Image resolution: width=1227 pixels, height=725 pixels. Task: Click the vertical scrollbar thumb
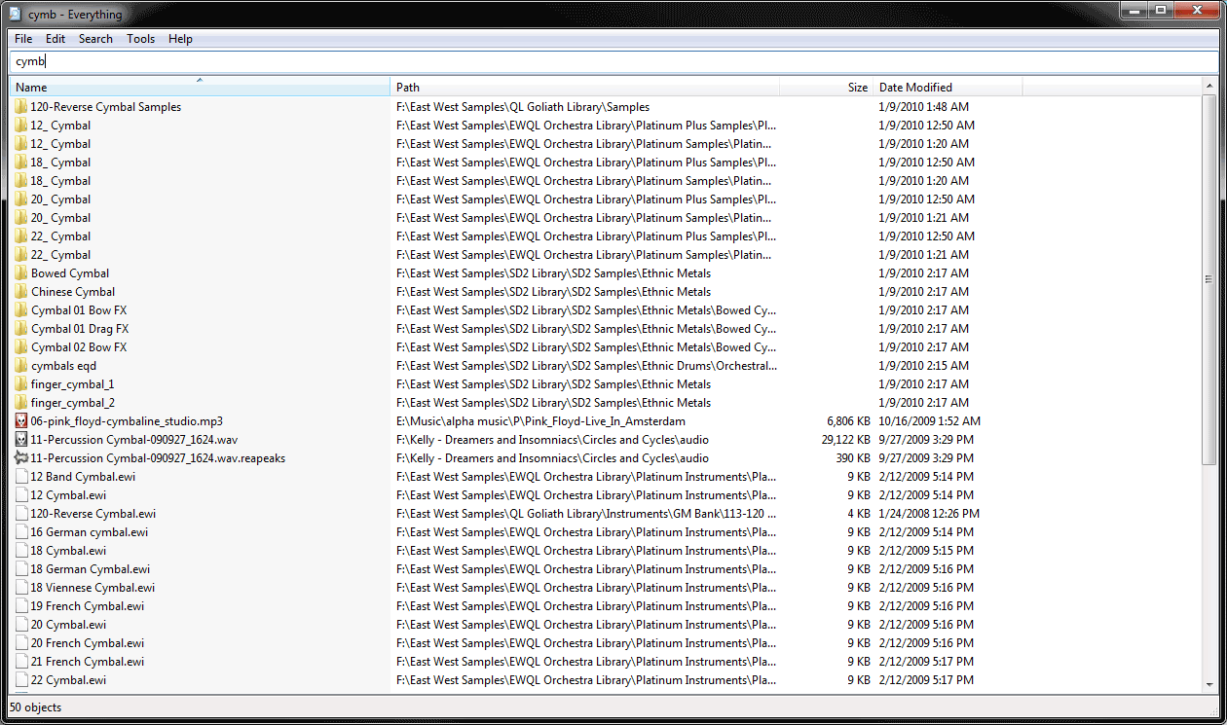1208,279
